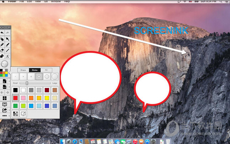Switch to the Fill tab

tap(46, 70)
